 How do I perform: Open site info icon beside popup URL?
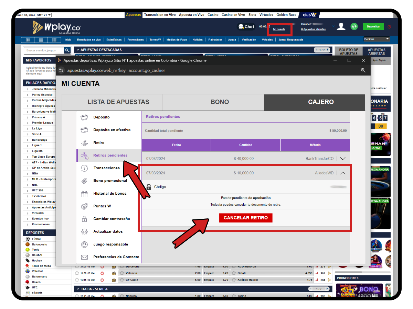[61, 70]
